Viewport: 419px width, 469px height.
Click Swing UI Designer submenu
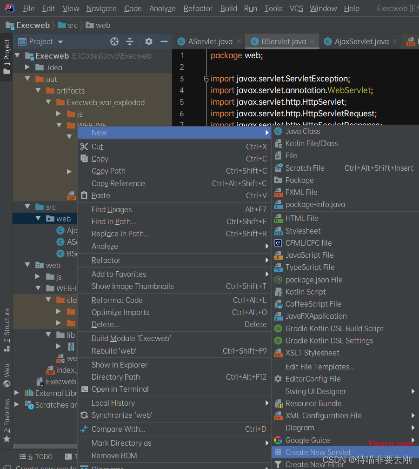345,391
